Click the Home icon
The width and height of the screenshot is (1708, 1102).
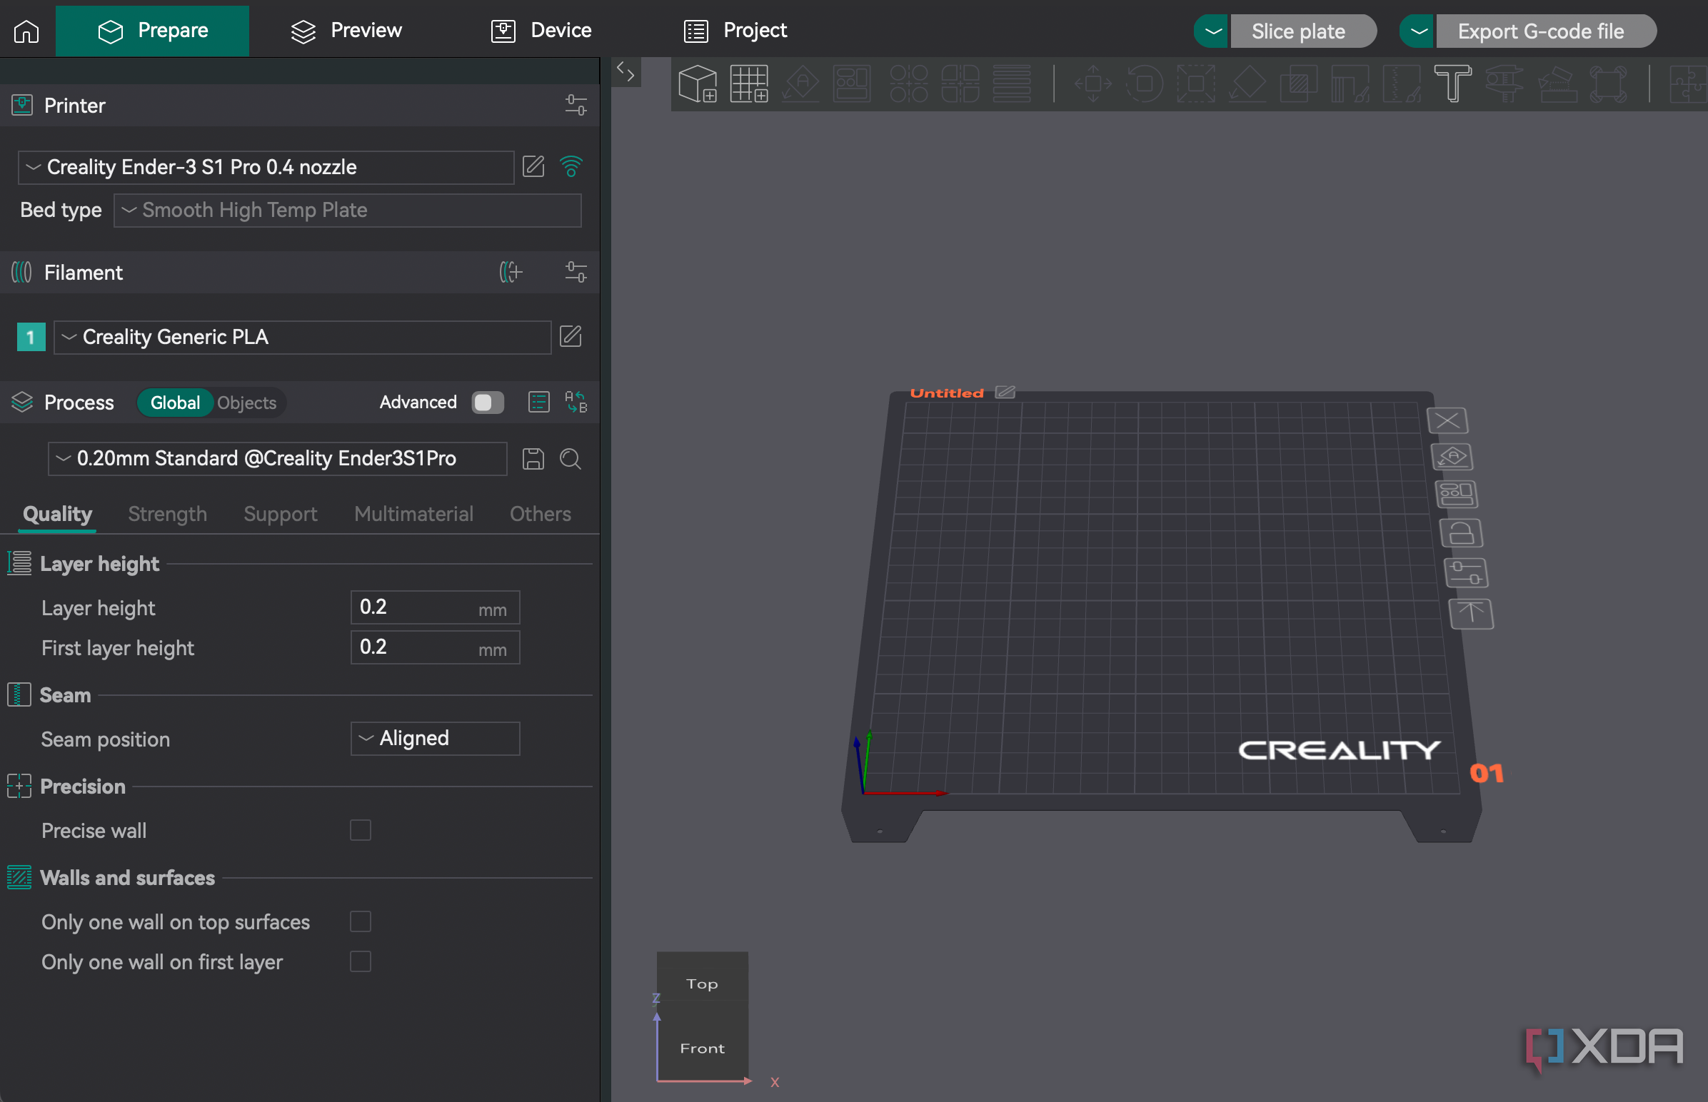pos(26,31)
